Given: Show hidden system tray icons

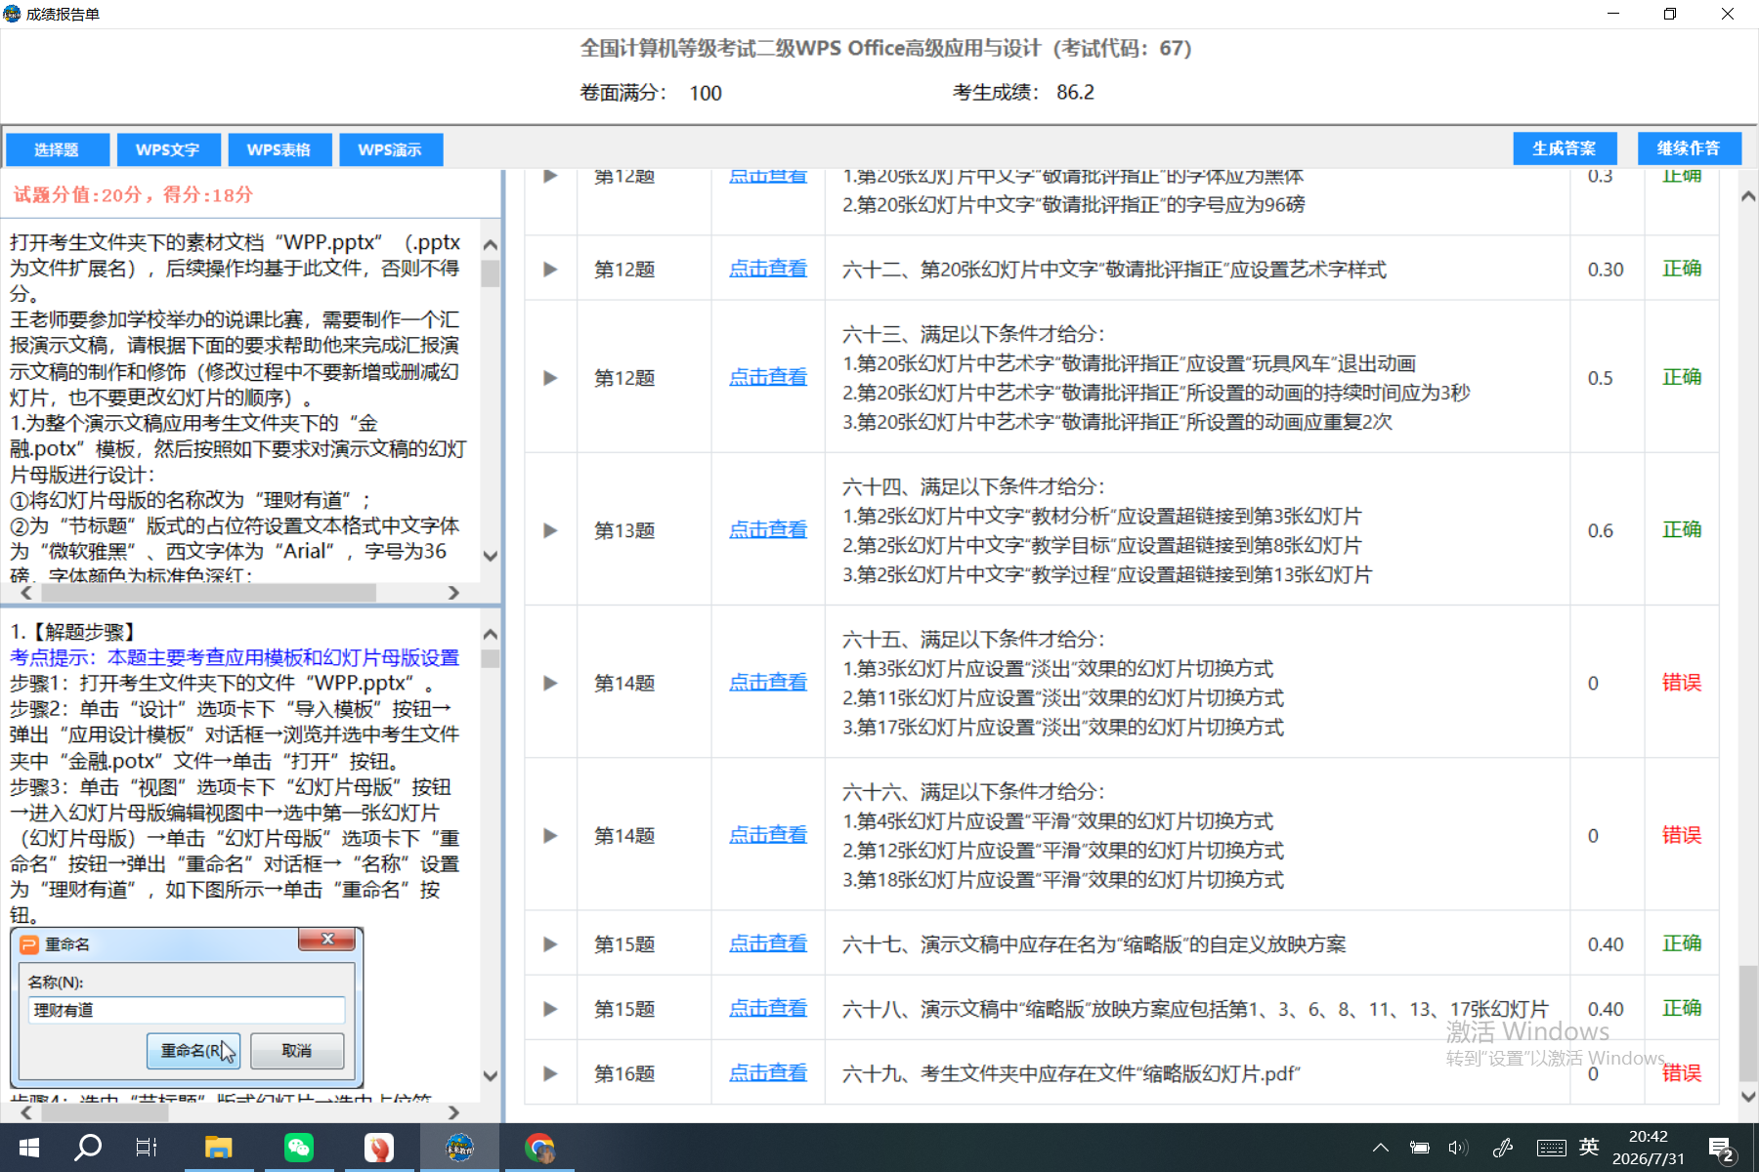Looking at the screenshot, I should (1380, 1148).
